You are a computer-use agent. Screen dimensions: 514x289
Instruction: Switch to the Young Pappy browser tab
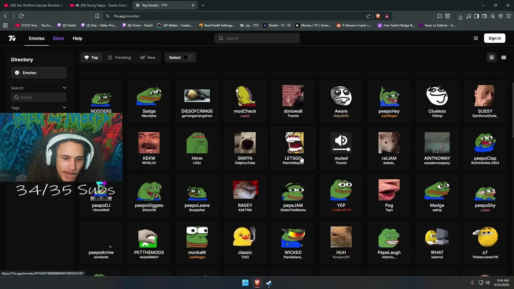coord(99,5)
